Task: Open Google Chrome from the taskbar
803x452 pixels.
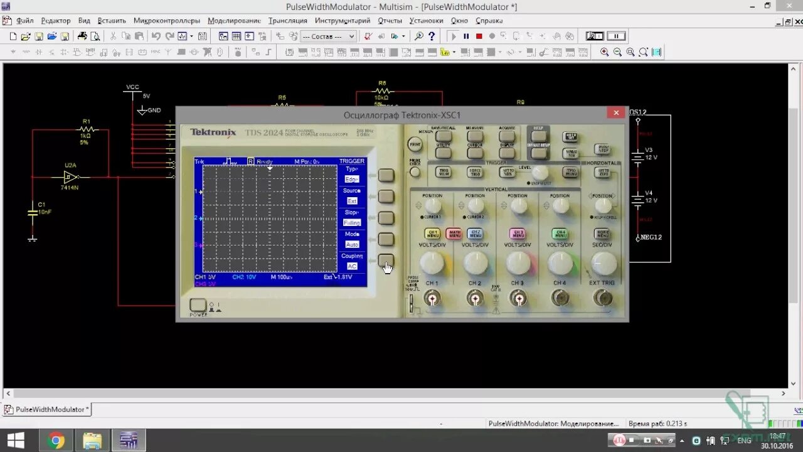Action: 56,439
